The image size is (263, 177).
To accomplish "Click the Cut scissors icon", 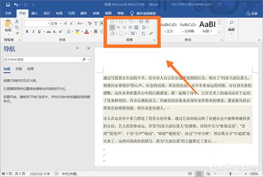I will point(17,21).
